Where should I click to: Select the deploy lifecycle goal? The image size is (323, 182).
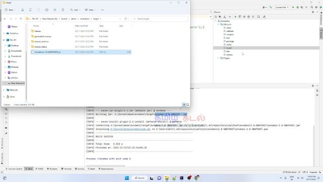tap(229, 55)
